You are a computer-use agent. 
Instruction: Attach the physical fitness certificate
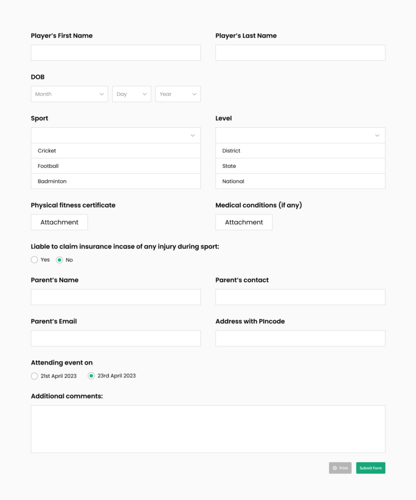tap(59, 222)
